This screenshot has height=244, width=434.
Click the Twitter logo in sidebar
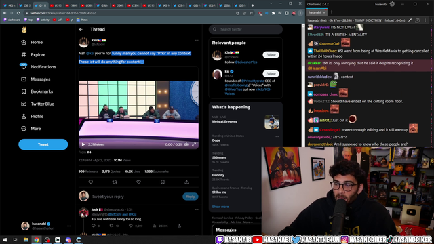[24, 30]
